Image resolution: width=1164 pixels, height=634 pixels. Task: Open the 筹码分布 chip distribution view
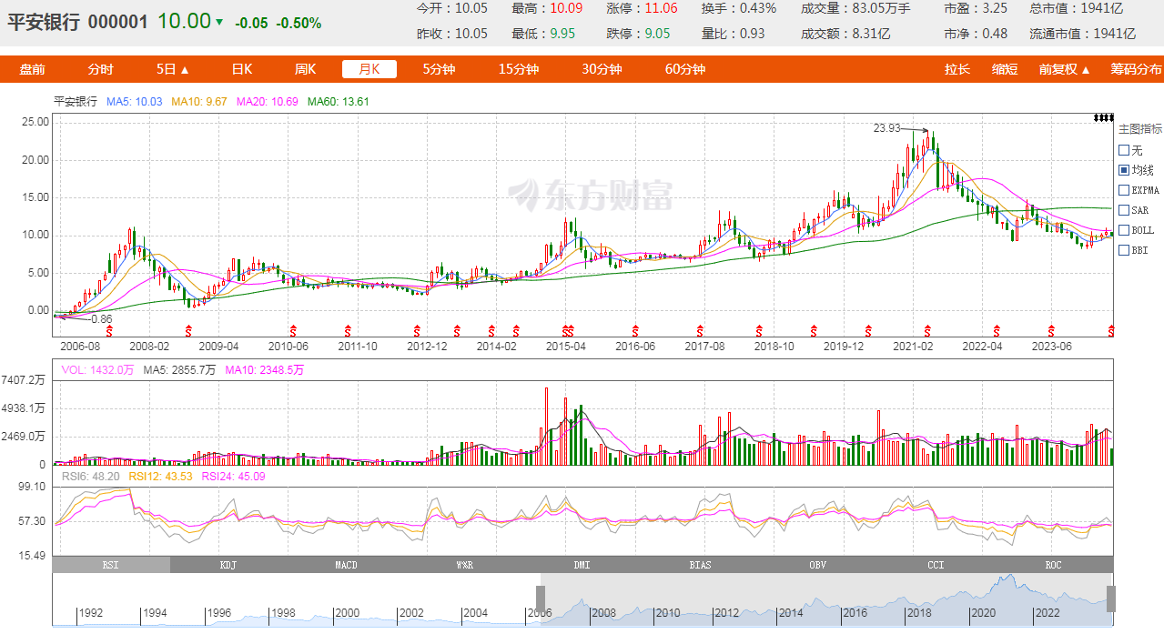[1136, 69]
